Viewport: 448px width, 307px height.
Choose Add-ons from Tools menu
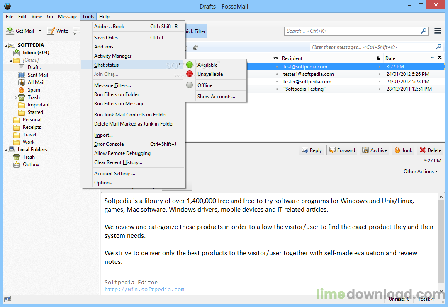pyautogui.click(x=133, y=47)
